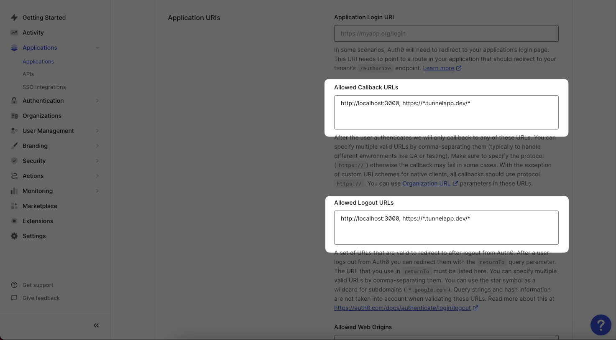616x340 pixels.
Task: Click external link icon after logout docs URL
Action: click(475, 308)
